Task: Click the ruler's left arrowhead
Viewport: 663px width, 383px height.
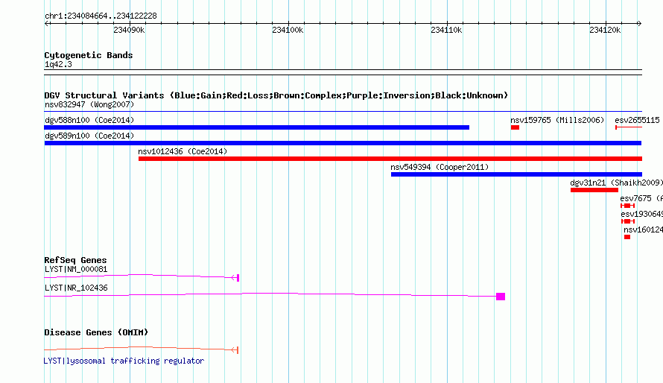Action: tap(46, 23)
